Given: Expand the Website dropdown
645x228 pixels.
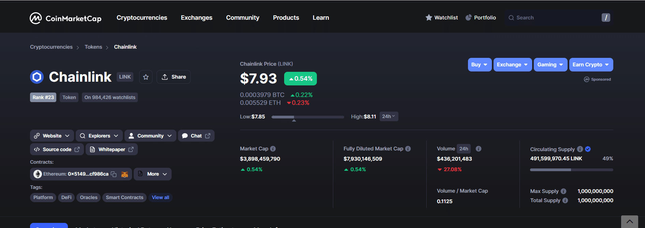Looking at the screenshot, I should pyautogui.click(x=52, y=136).
